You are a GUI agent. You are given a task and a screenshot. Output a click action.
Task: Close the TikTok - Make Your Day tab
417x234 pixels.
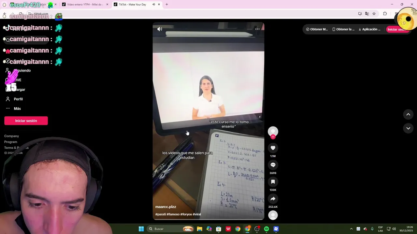tap(159, 5)
